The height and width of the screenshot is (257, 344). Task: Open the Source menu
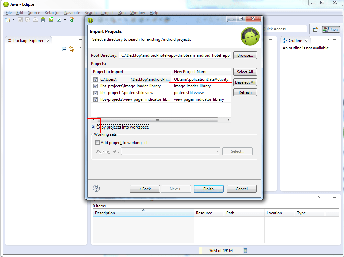pos(34,13)
